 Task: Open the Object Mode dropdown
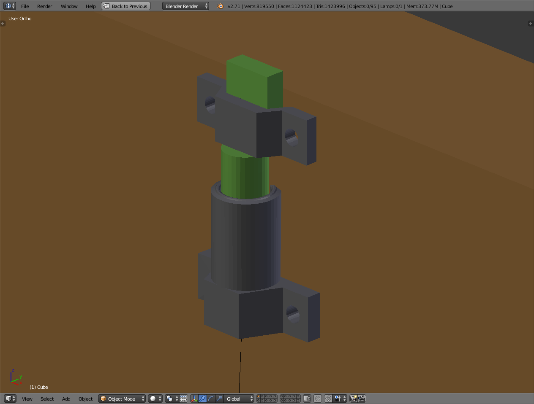pos(122,399)
